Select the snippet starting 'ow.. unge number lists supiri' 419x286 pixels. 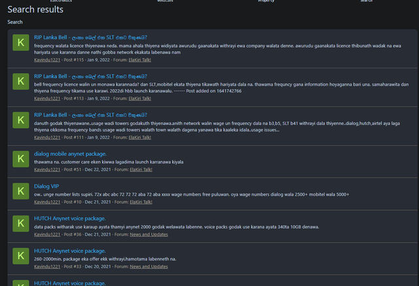(191, 194)
